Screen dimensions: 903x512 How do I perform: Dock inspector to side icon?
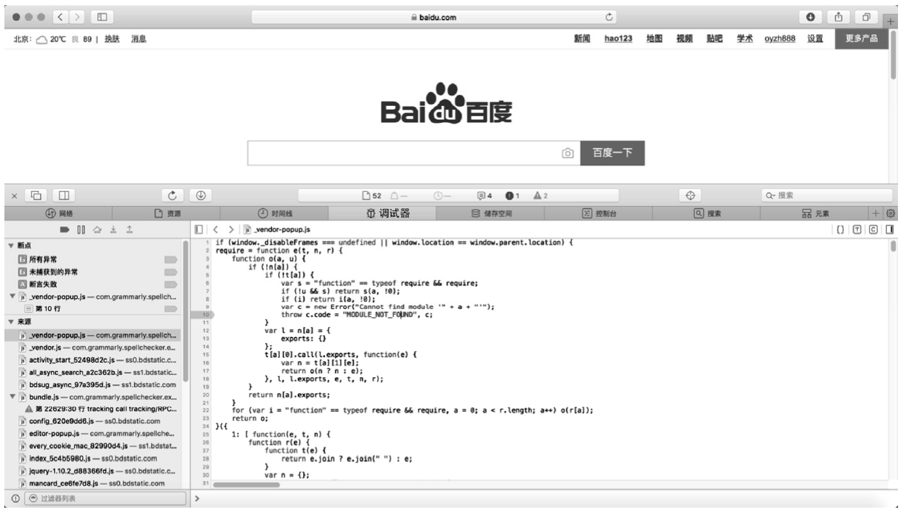[64, 196]
